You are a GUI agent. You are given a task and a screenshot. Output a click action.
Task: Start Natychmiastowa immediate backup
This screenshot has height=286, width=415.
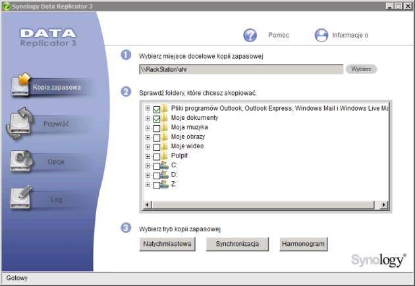point(167,244)
